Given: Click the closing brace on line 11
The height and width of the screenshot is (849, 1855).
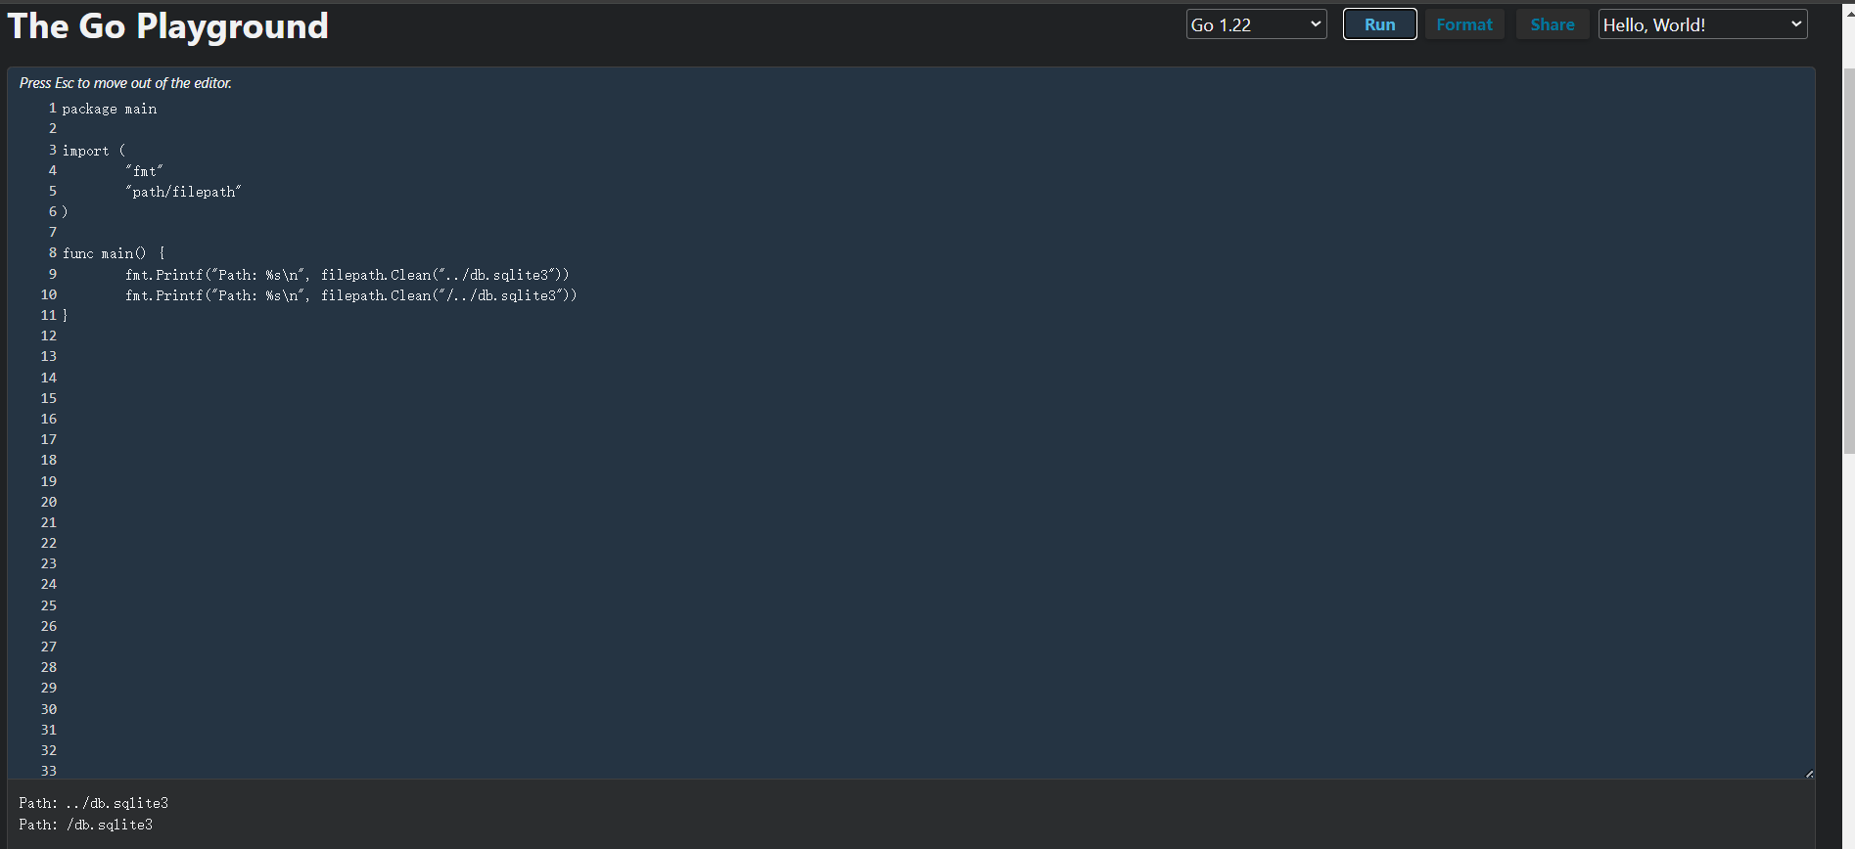Looking at the screenshot, I should point(66,316).
